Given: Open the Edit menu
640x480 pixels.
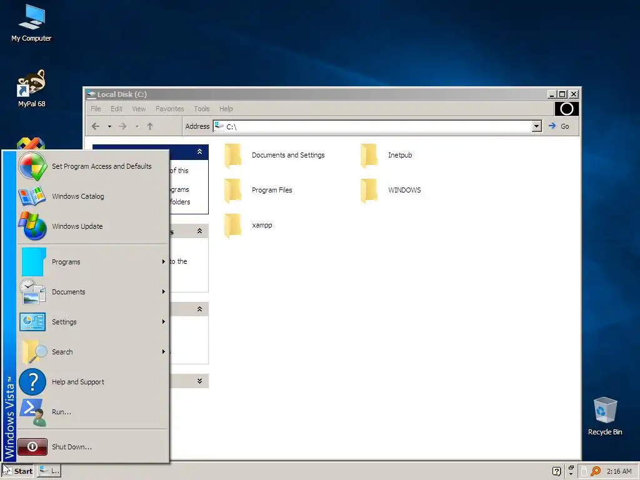Looking at the screenshot, I should 116,109.
